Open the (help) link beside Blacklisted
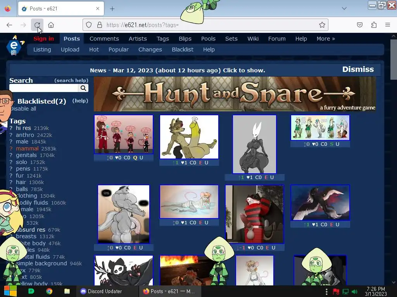Image resolution: width=397 pixels, height=297 pixels. click(80, 101)
